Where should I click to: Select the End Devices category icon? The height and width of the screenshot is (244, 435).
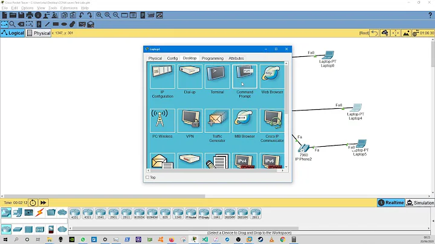click(17, 213)
